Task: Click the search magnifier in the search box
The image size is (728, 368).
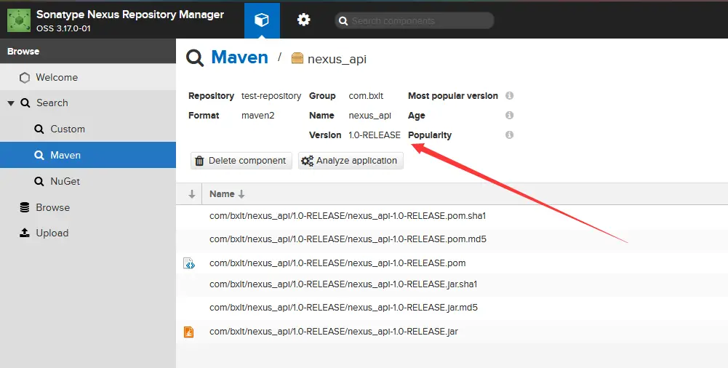Action: click(343, 21)
